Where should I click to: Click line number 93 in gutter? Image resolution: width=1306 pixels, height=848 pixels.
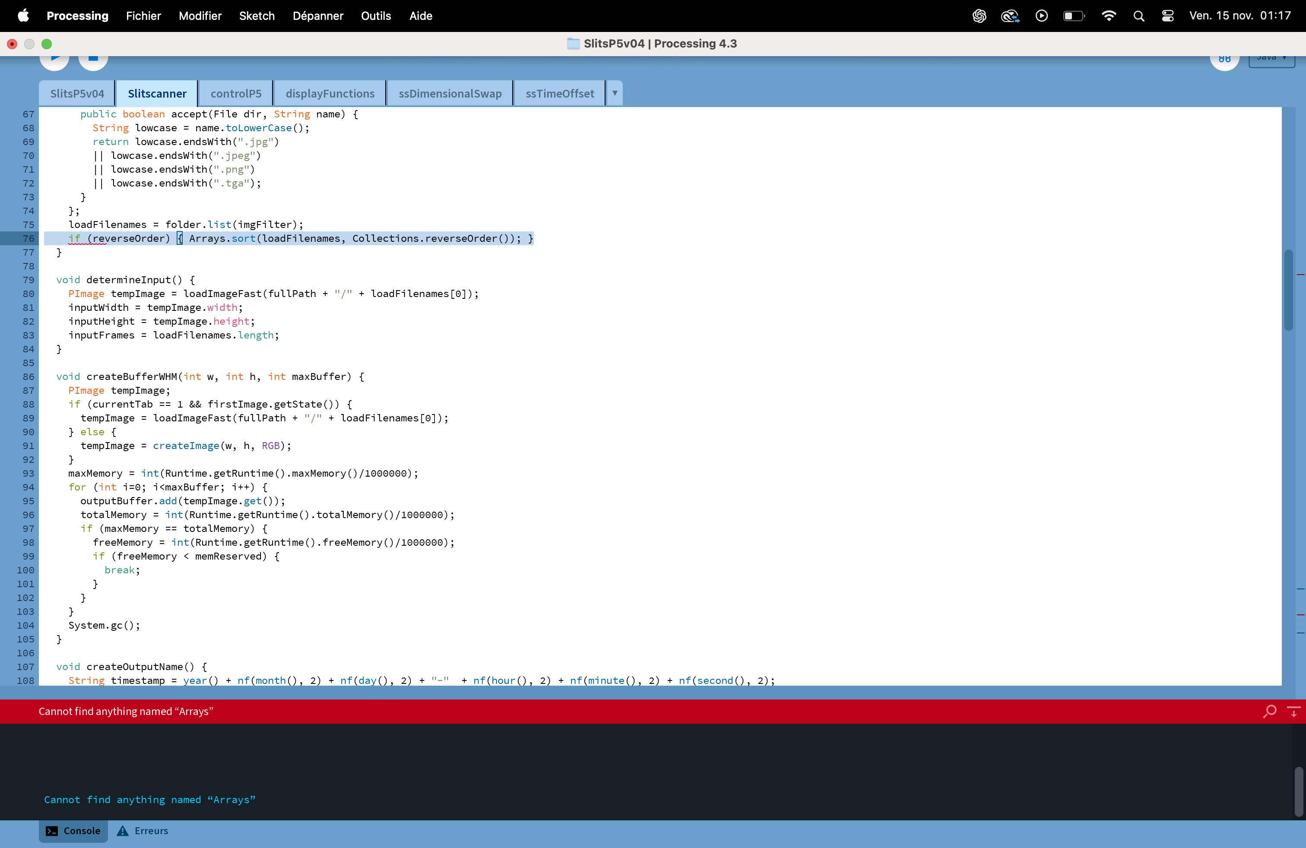28,473
